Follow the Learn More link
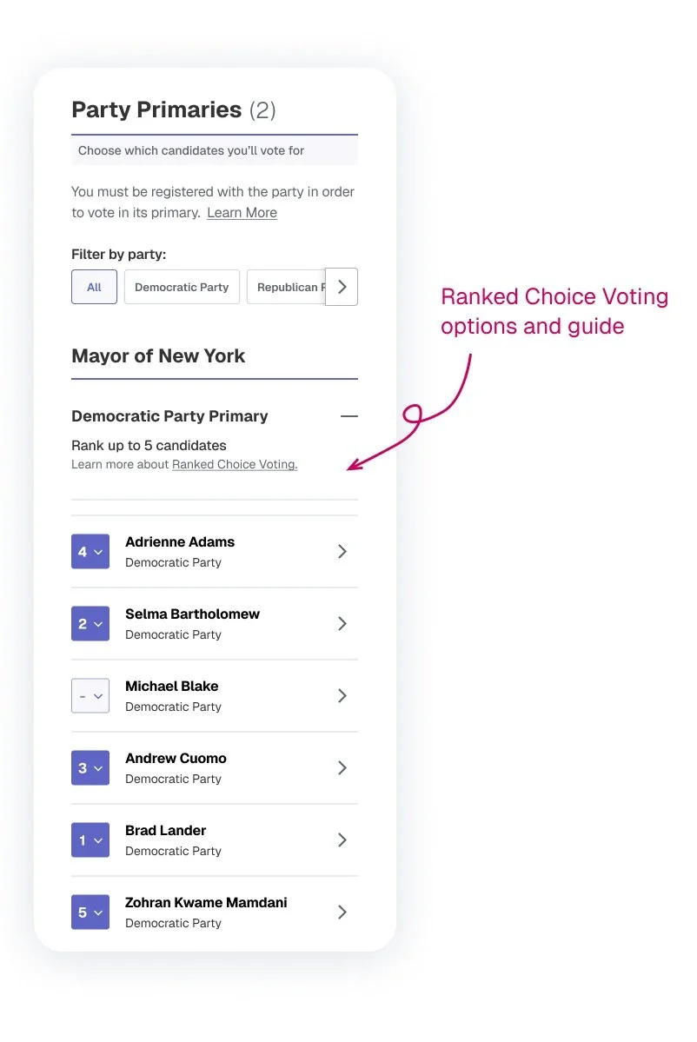Image resolution: width=697 pixels, height=1042 pixels. point(242,213)
